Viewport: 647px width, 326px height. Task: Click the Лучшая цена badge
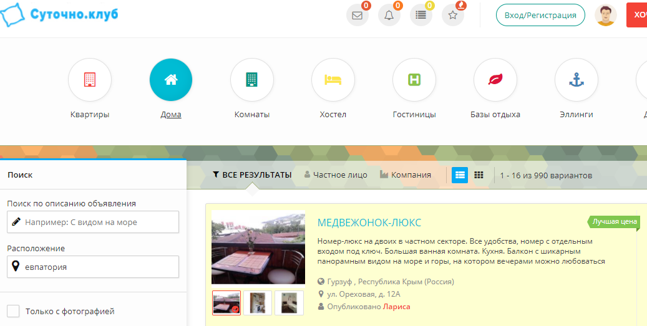[613, 222]
